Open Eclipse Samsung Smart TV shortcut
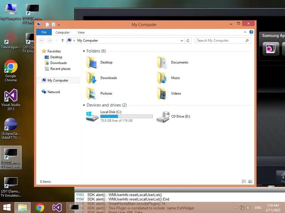The image size is (285, 213). tap(11, 129)
